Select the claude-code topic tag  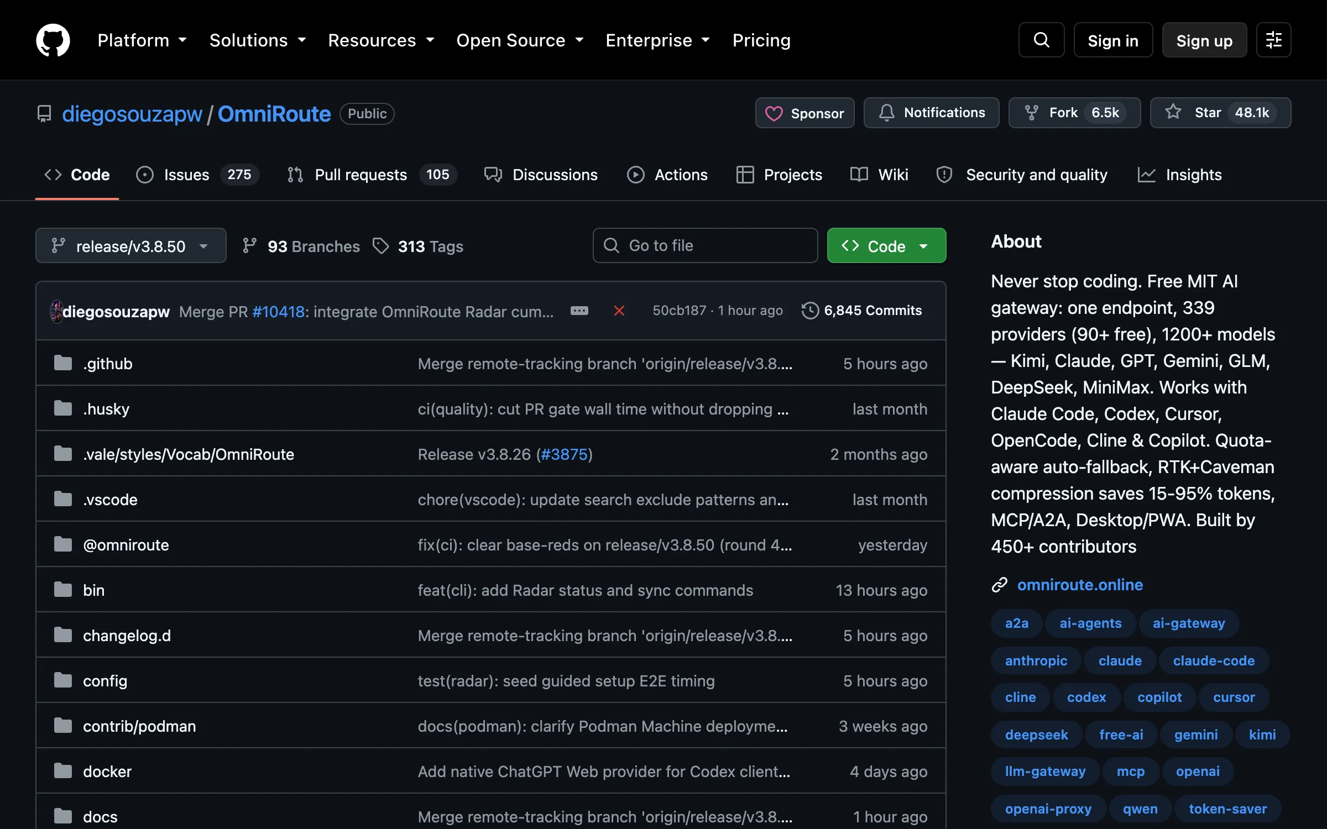[x=1214, y=661]
